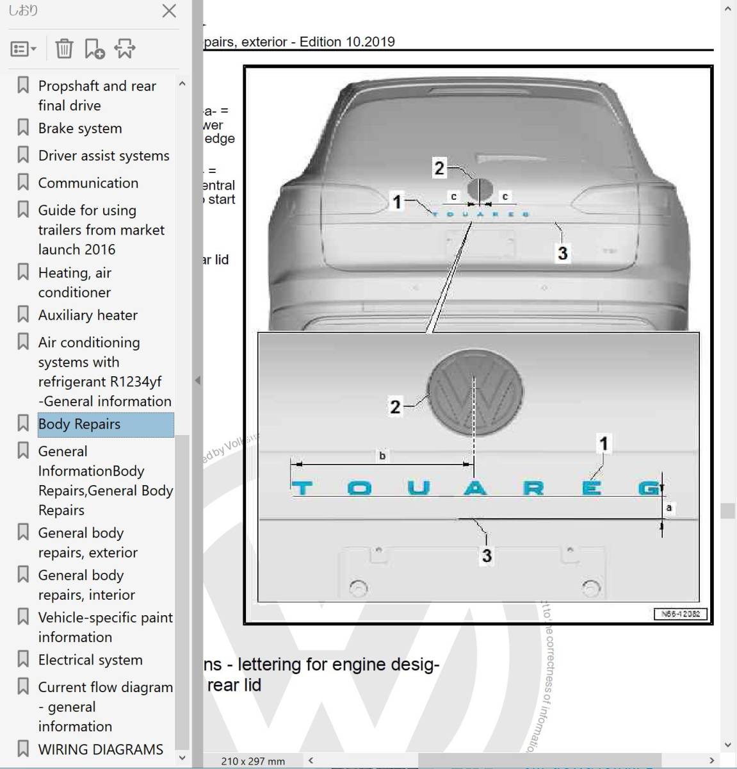Open Guide for using trailers bookmark

pos(101,229)
